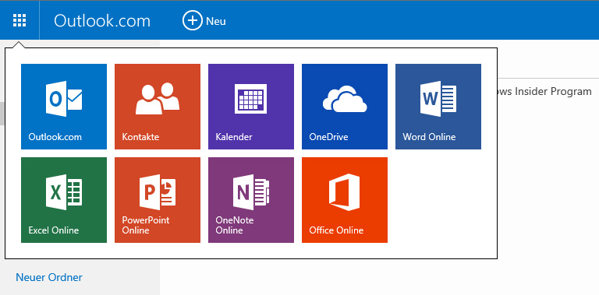This screenshot has width=599, height=295.
Task: Create new message with Neu button
Action: (204, 20)
